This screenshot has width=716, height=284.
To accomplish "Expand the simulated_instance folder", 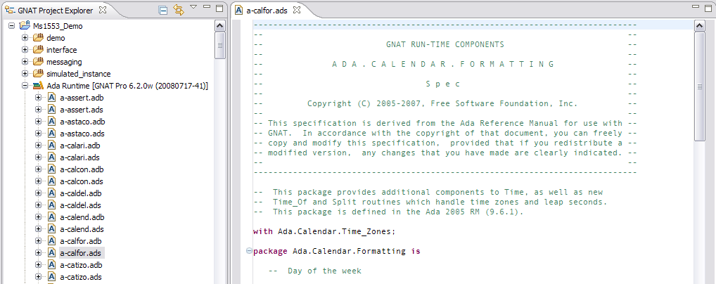I will 25,74.
